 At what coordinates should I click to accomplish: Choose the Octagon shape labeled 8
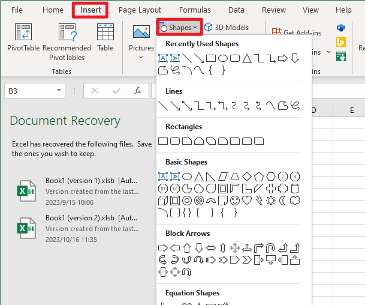[x=295, y=177]
